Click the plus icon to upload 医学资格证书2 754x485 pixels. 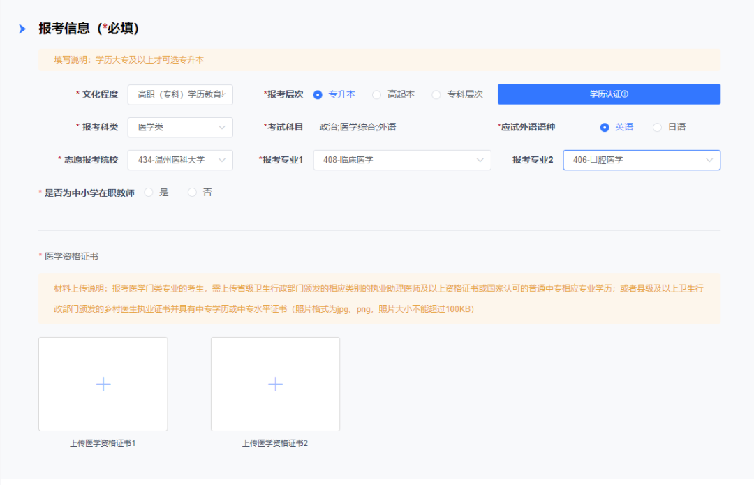click(274, 384)
